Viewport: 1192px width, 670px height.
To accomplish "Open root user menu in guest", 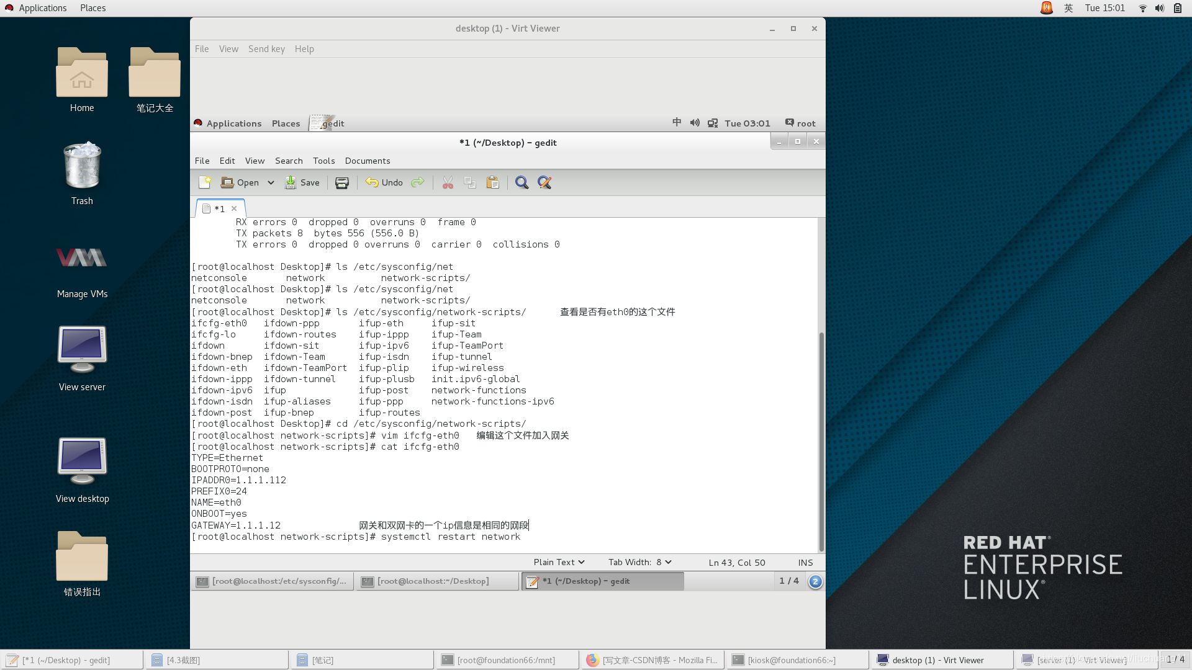I will tap(800, 123).
